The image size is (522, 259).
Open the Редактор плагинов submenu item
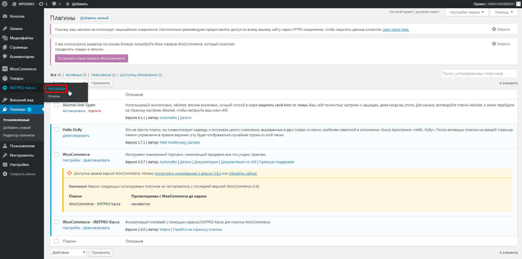tap(19, 135)
